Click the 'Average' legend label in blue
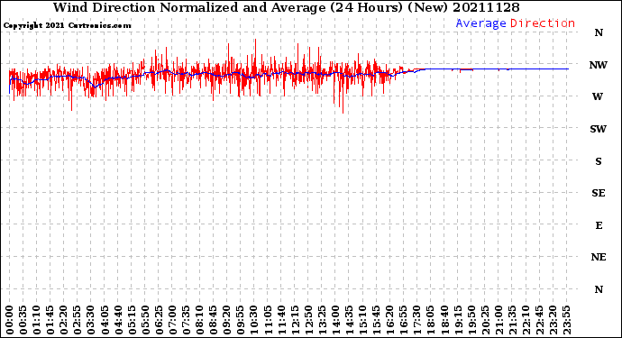622x338 pixels. 480,23
